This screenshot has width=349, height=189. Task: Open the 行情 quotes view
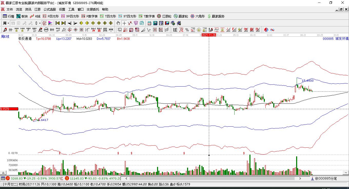(8, 16)
